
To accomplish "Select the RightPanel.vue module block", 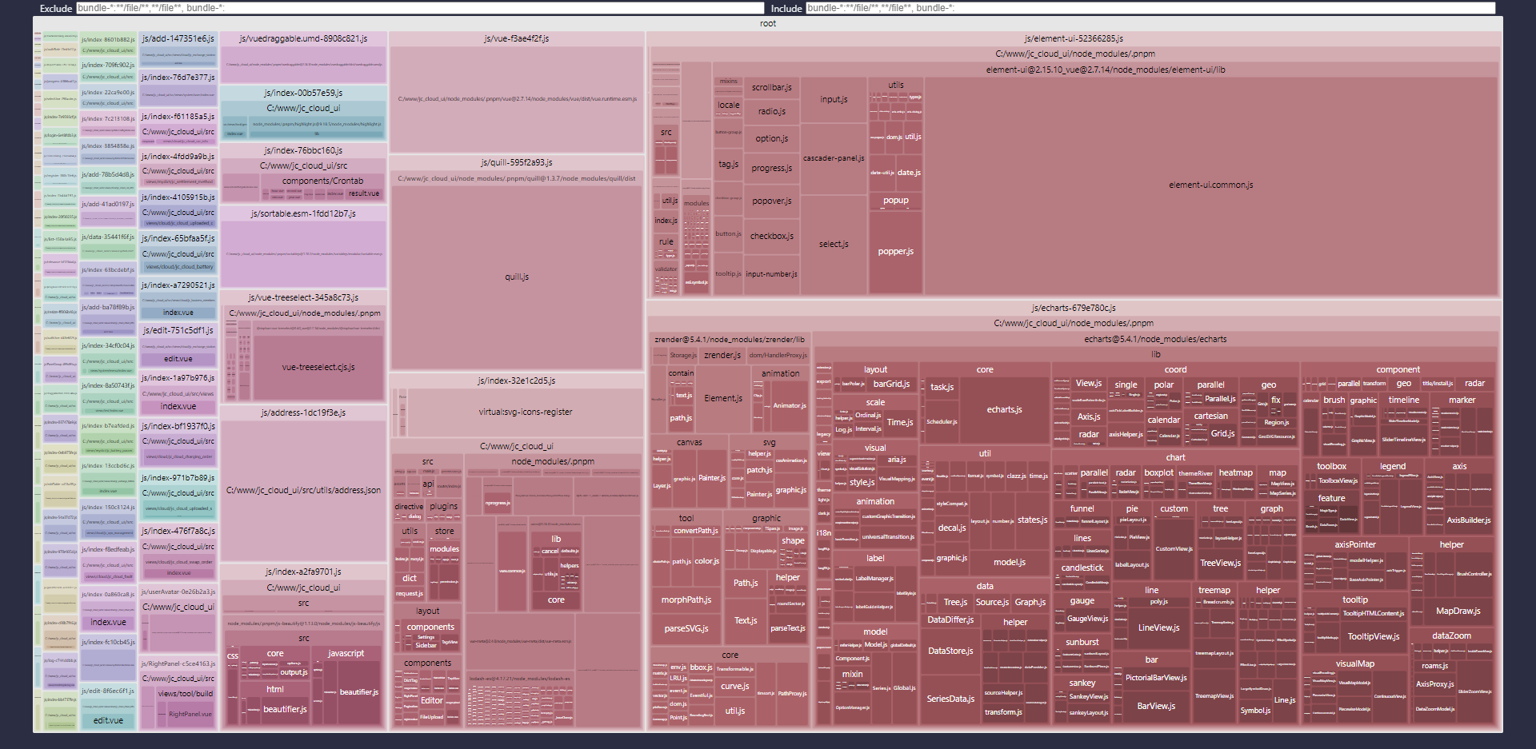I will [190, 714].
